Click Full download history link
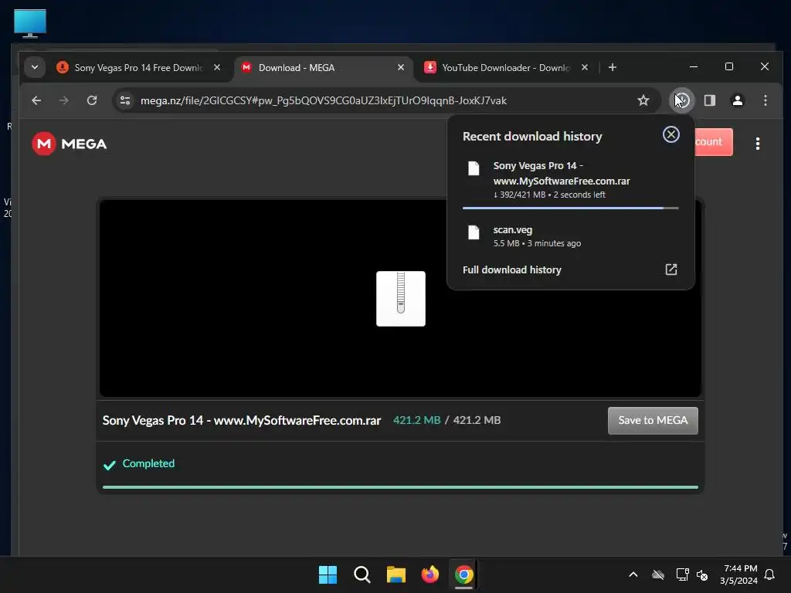Viewport: 791px width, 593px height. pyautogui.click(x=511, y=269)
